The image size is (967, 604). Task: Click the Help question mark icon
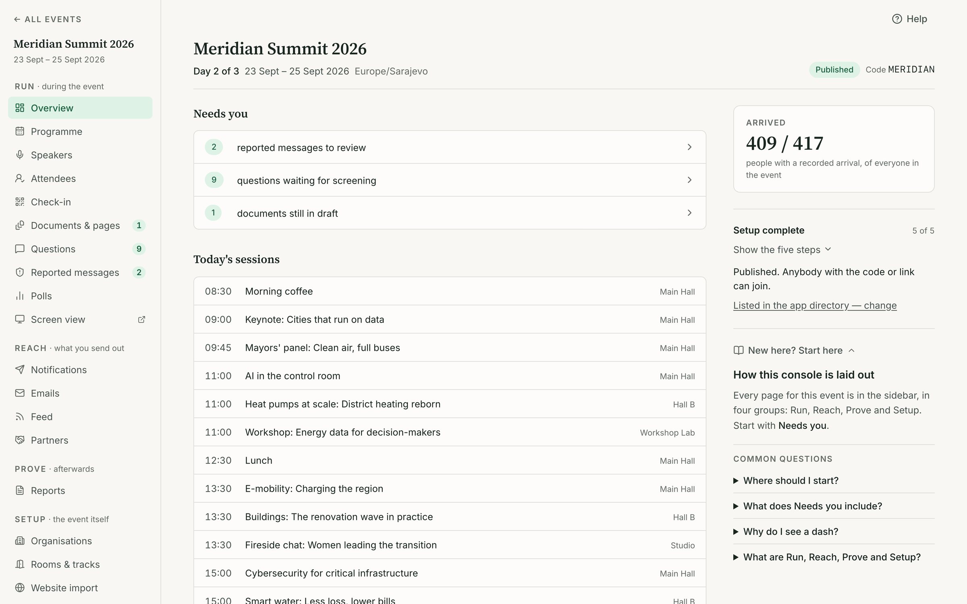tap(897, 19)
